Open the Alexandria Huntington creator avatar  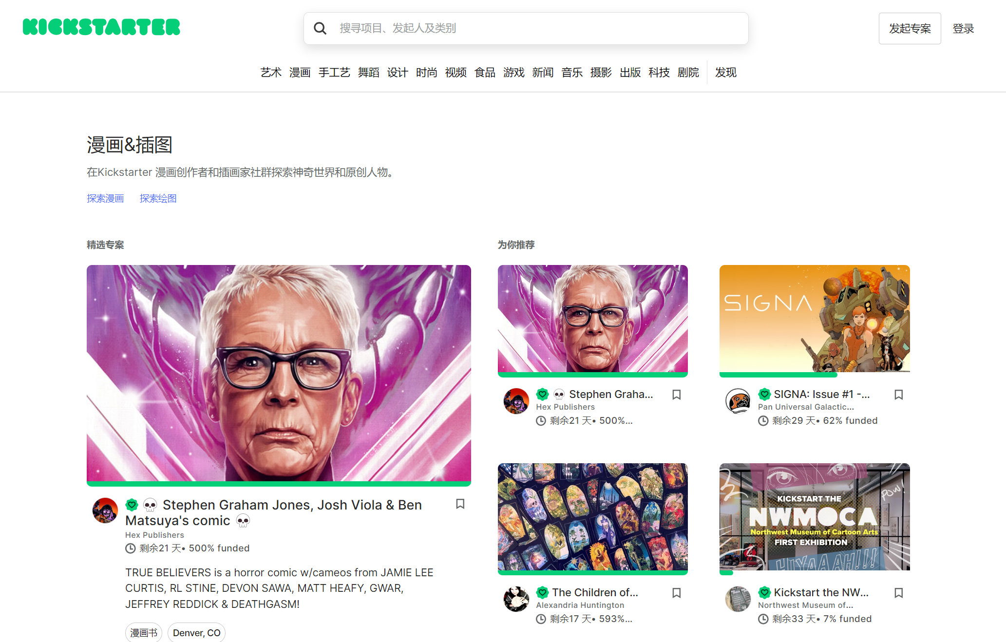[x=516, y=599]
